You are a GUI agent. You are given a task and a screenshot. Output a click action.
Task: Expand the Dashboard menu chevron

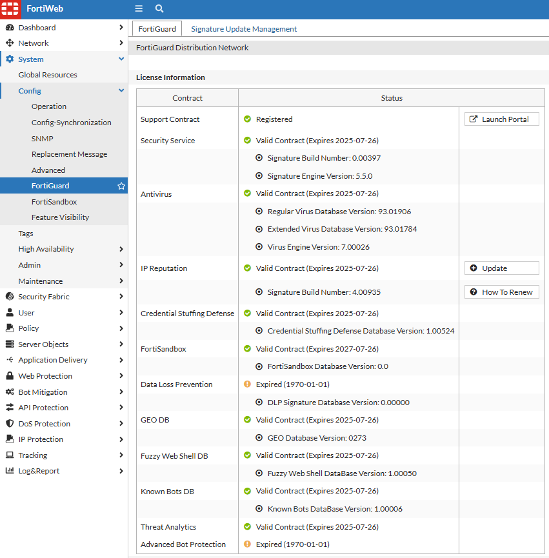[121, 27]
